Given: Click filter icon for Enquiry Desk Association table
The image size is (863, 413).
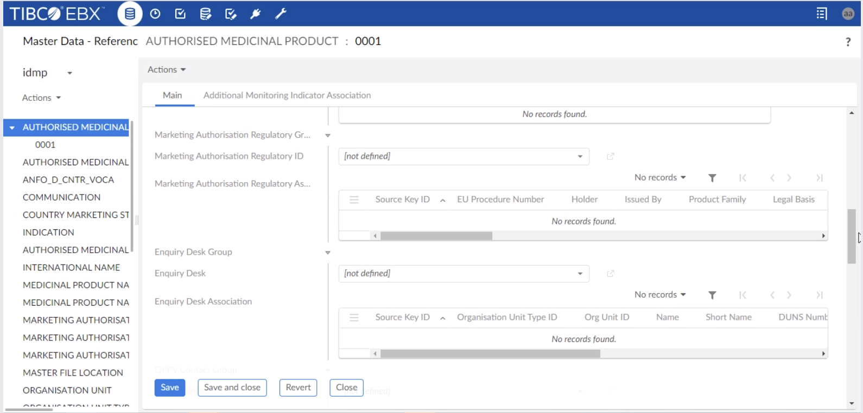Looking at the screenshot, I should click(x=712, y=295).
